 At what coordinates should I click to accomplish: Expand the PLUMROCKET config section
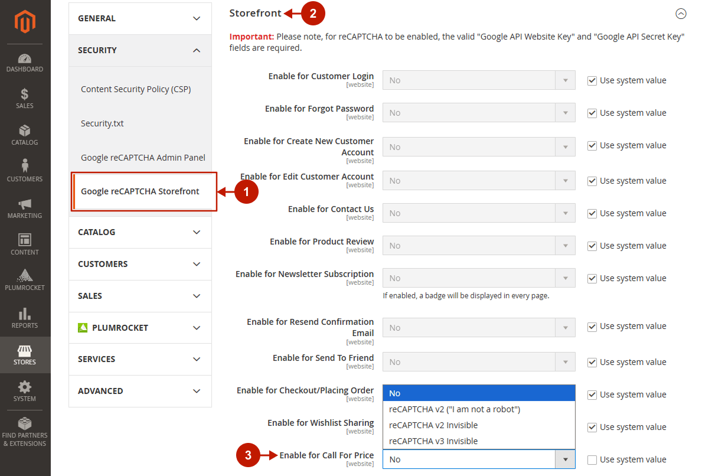pyautogui.click(x=140, y=328)
